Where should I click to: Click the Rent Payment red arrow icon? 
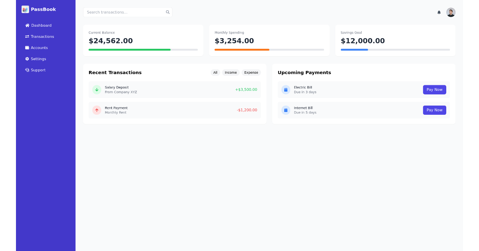point(97,110)
